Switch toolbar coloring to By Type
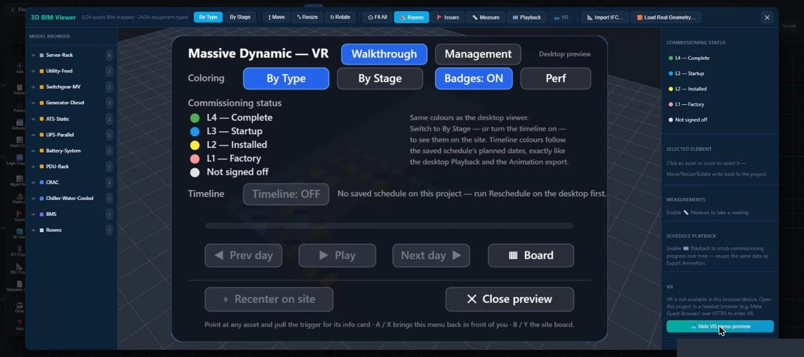Image resolution: width=804 pixels, height=357 pixels. click(x=208, y=17)
